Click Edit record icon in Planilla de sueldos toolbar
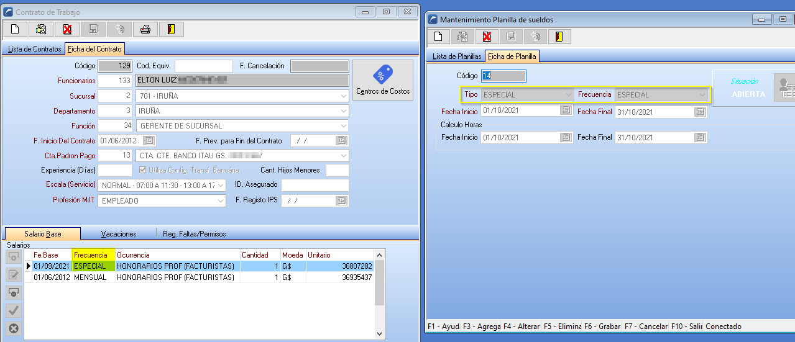The height and width of the screenshot is (342, 795). (x=462, y=37)
